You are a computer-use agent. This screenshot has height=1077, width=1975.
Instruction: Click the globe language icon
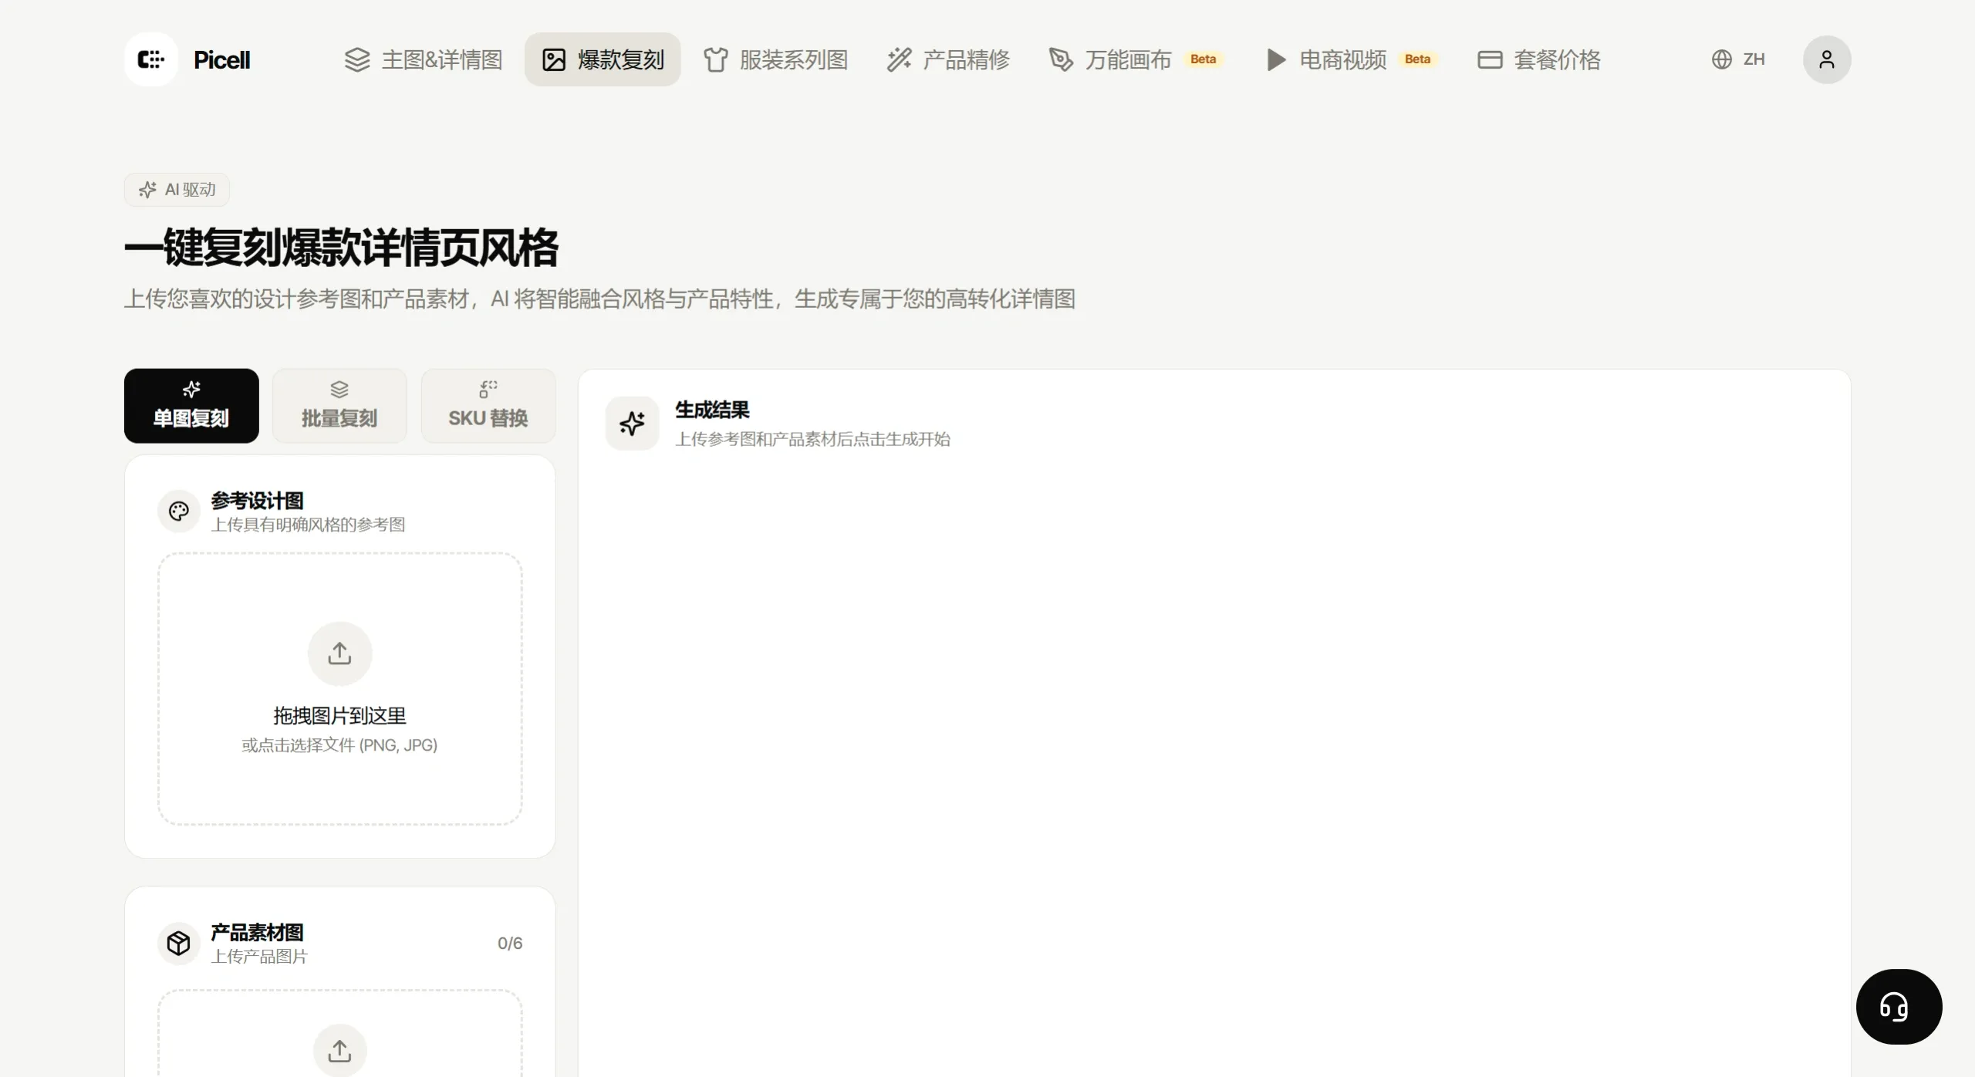[x=1722, y=59]
